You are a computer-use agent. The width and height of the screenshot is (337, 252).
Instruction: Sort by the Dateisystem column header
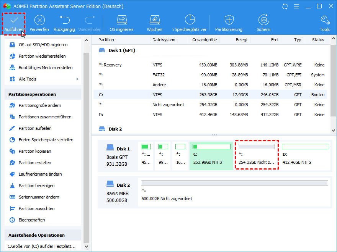pos(164,40)
